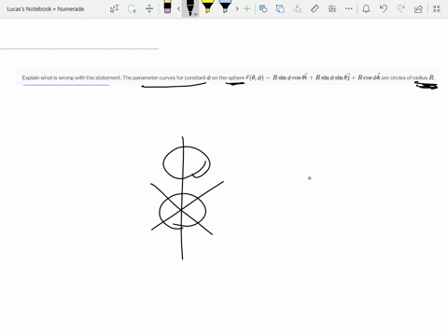The width and height of the screenshot is (448, 336).
Task: Pick the eraser tool
Action: [167, 7]
